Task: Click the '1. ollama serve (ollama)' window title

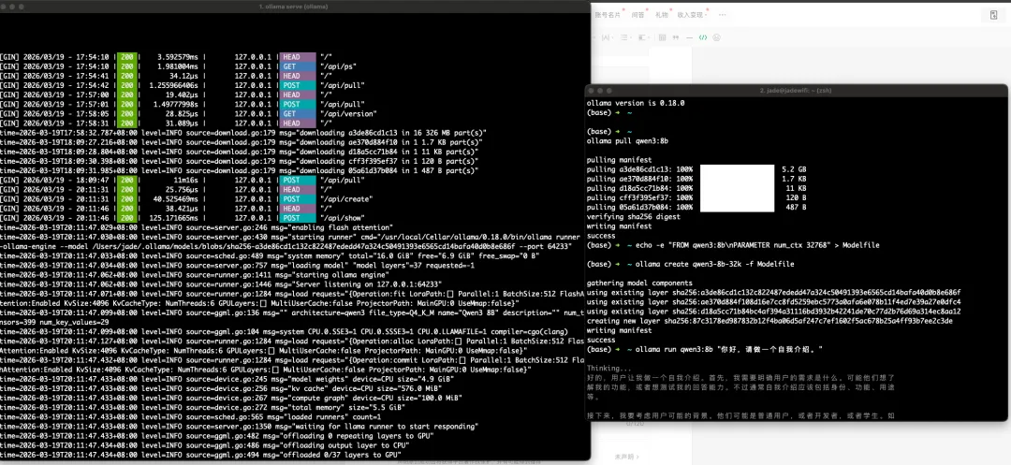Action: tap(293, 7)
